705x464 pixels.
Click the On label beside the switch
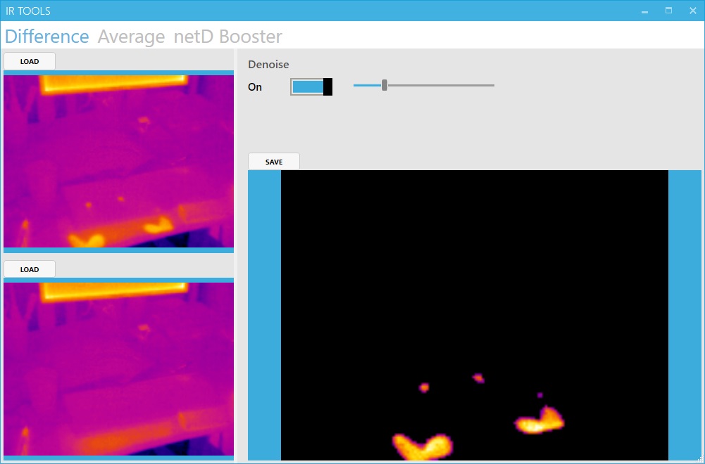click(x=255, y=86)
